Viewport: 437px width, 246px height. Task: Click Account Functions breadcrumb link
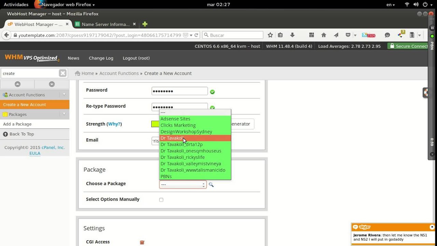click(119, 73)
